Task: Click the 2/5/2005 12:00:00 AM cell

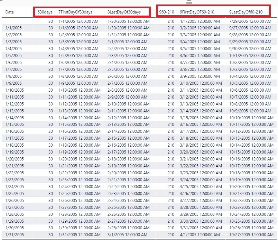Action: pos(127,70)
